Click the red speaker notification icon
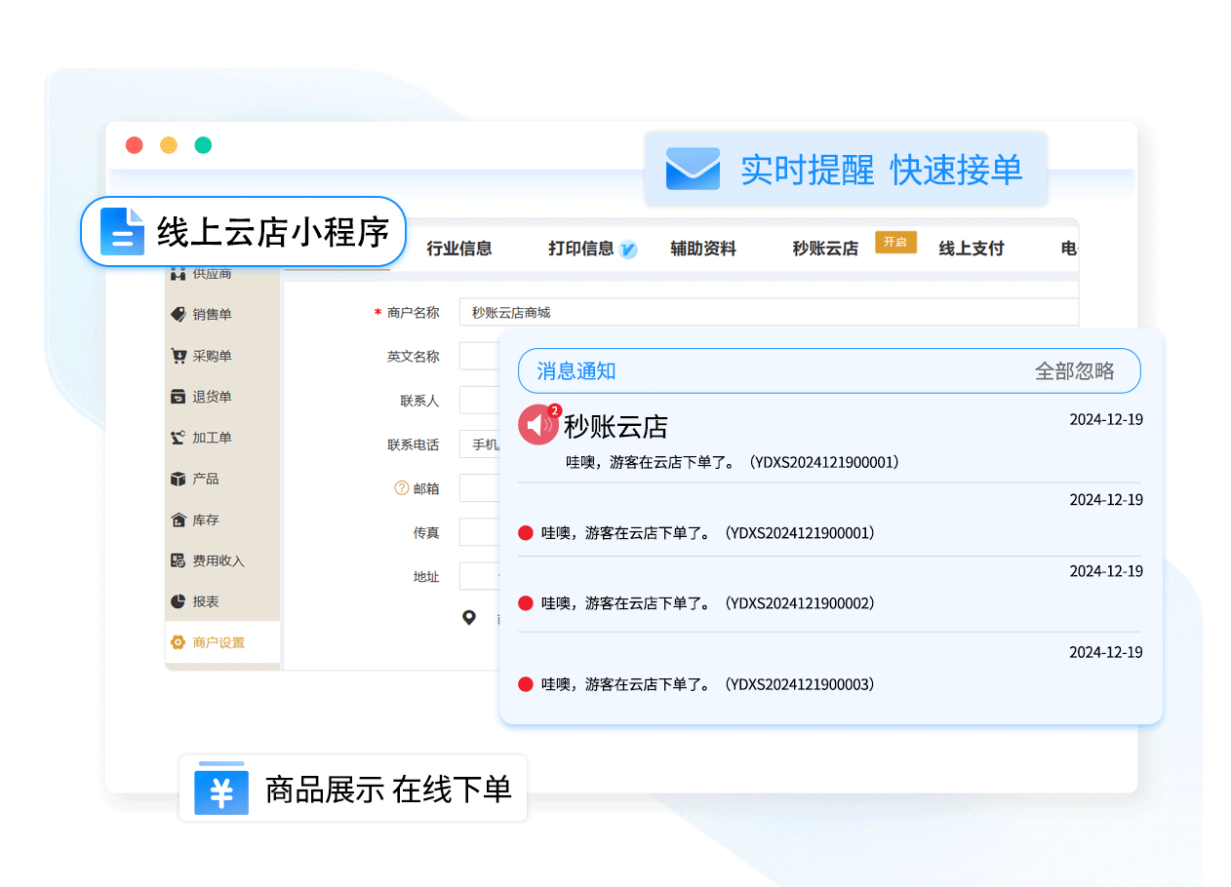Screen dimensions: 1231x887 pos(537,425)
